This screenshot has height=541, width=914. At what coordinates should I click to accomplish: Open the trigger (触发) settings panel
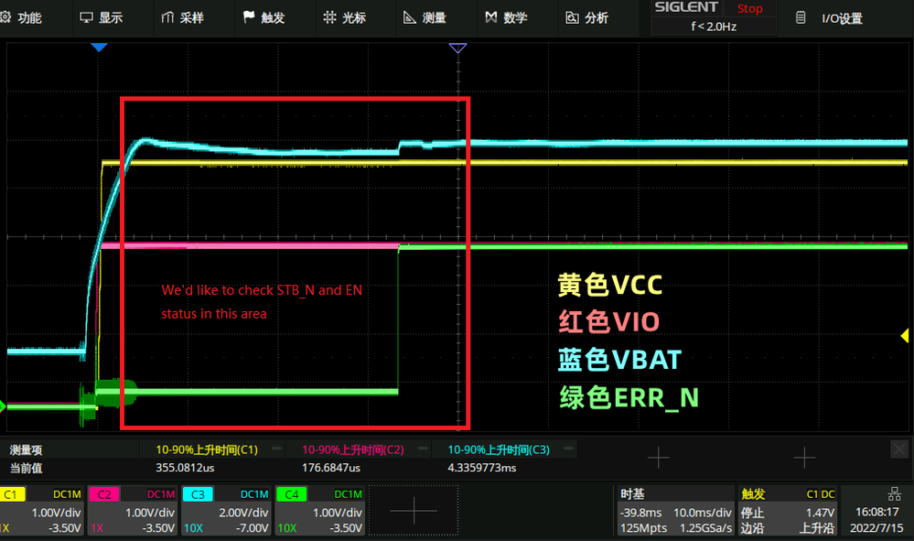pos(787,510)
